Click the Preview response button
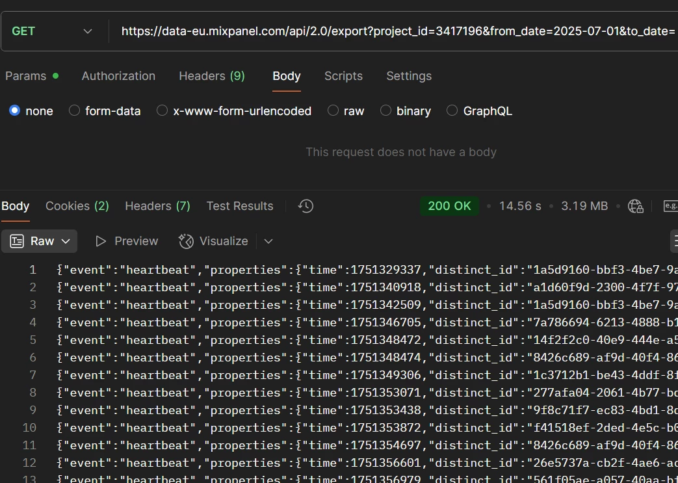 [x=127, y=241]
